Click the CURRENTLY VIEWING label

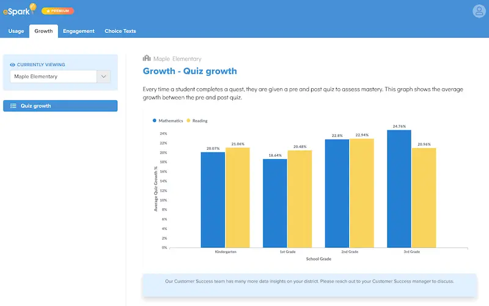pos(41,65)
